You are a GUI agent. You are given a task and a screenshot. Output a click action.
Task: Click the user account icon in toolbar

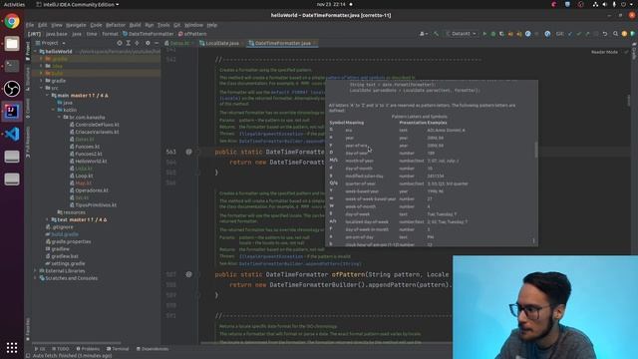(423, 34)
